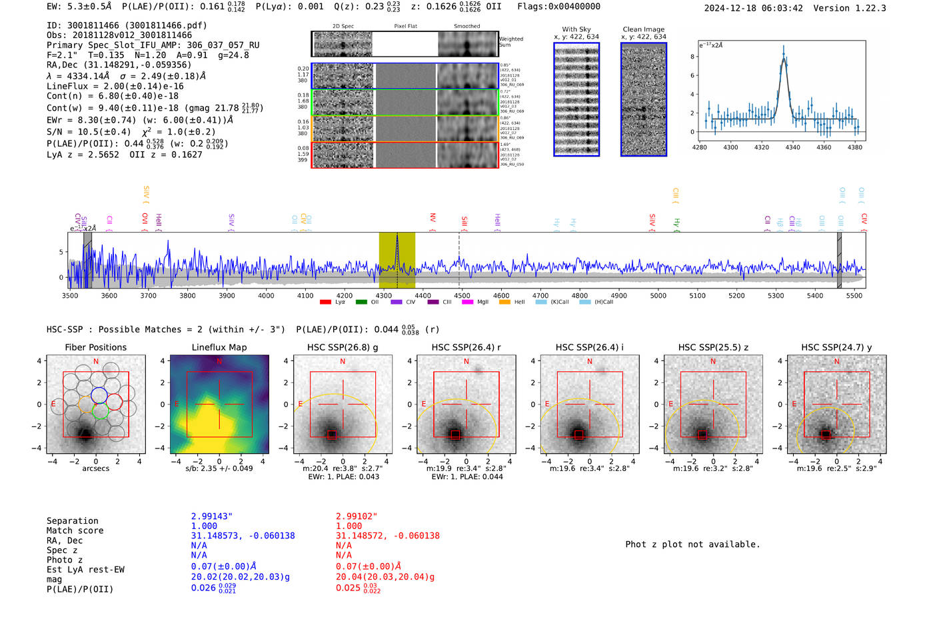Click the yellow highlighted line region in spectrum
Screen dimensions: 933x635
pyautogui.click(x=397, y=260)
